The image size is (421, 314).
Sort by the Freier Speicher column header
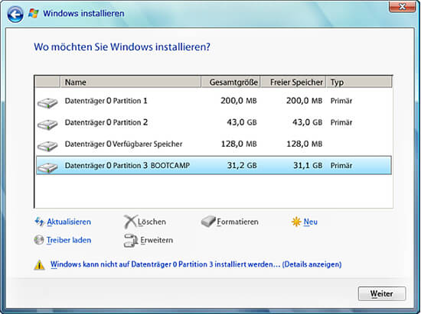tap(293, 83)
